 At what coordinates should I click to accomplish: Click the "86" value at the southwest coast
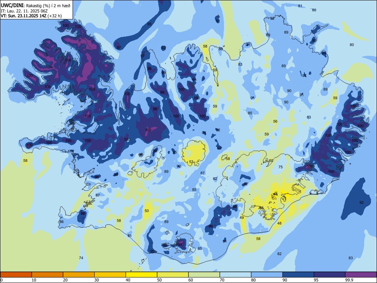[61, 221]
